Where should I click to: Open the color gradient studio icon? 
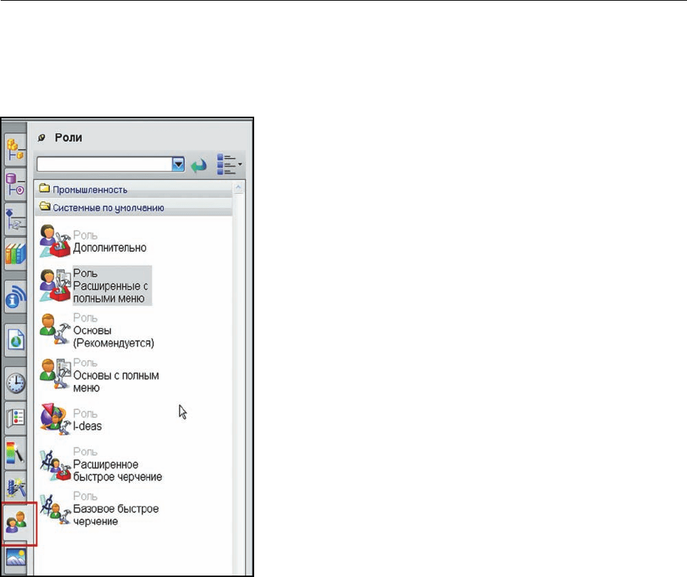(16, 452)
